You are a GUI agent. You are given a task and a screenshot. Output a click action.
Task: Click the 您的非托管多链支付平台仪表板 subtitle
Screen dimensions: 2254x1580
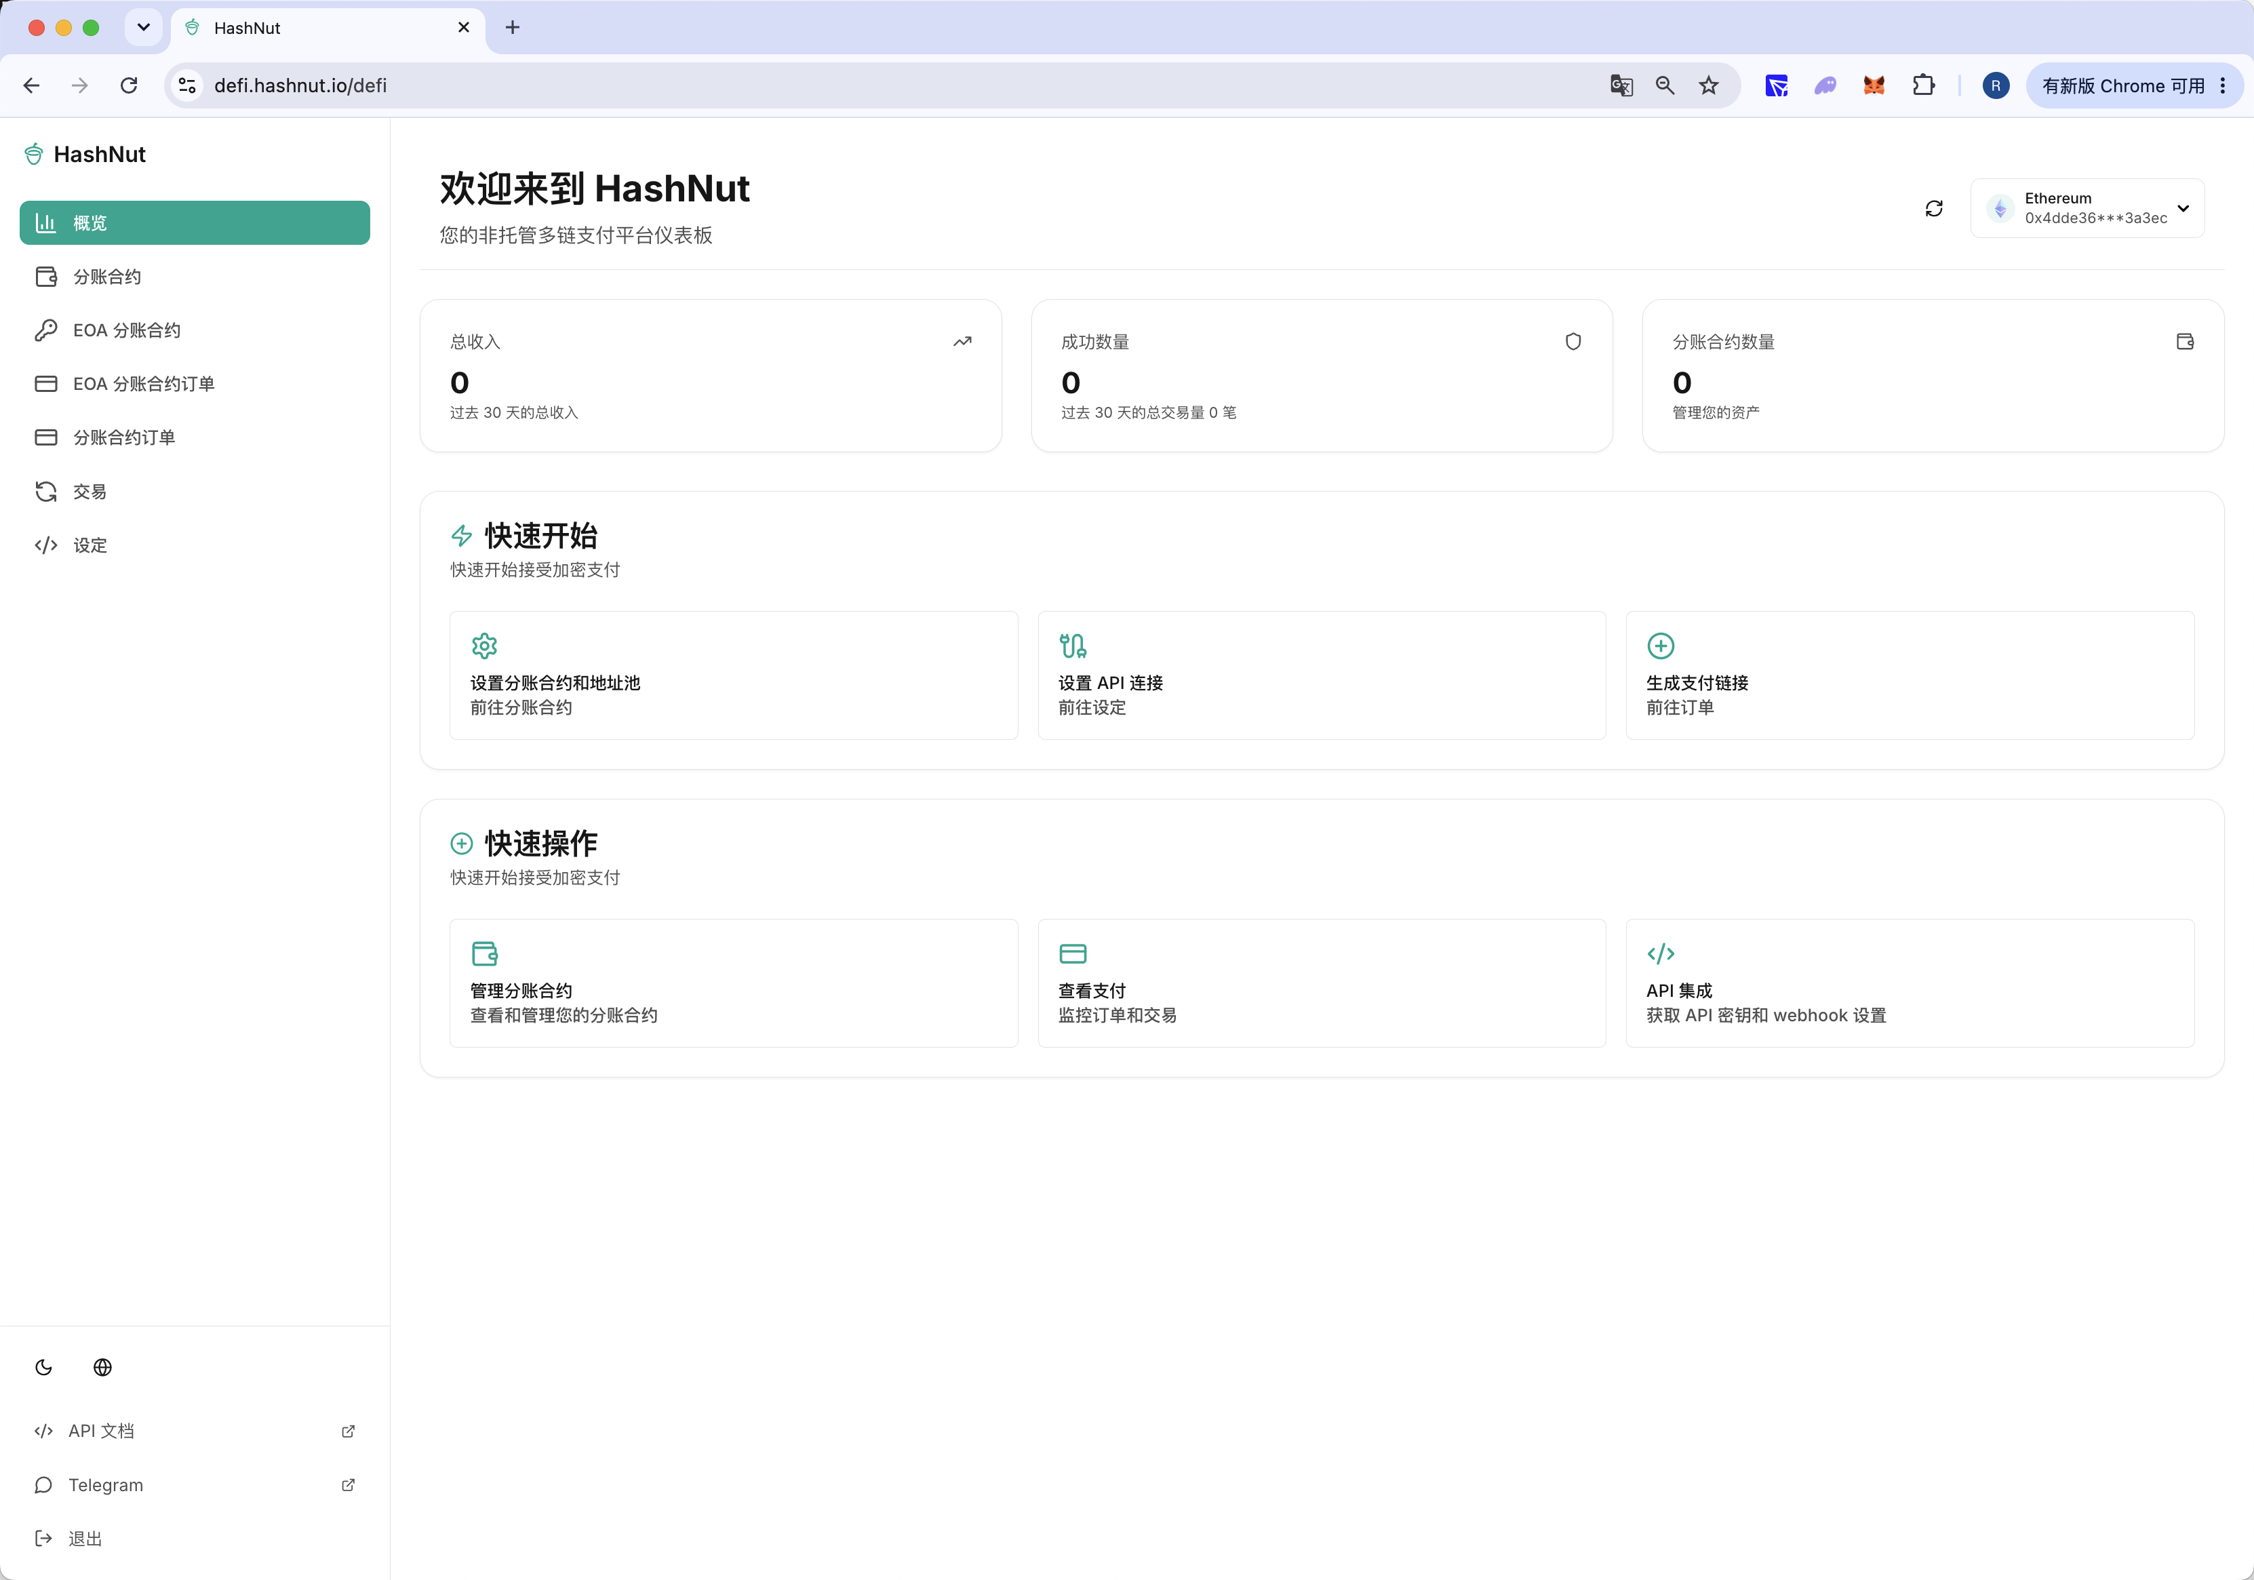click(x=576, y=236)
